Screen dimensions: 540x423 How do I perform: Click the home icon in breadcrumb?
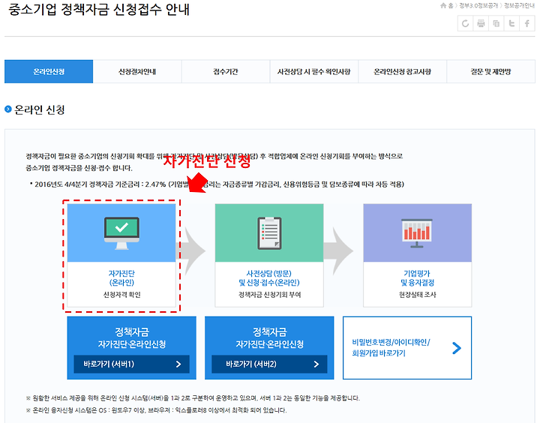click(x=443, y=5)
